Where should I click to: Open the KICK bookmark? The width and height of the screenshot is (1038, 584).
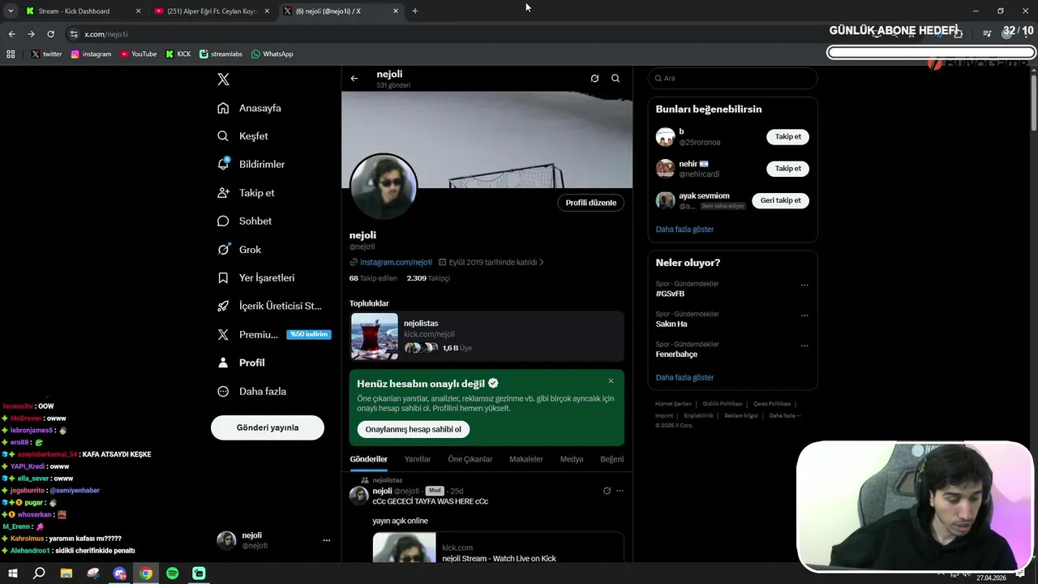(178, 54)
